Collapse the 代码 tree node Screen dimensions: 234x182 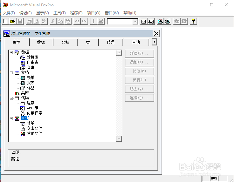(x=11, y=98)
